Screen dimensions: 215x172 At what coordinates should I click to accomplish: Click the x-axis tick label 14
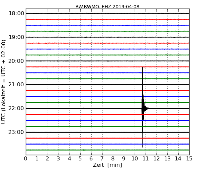178,159
